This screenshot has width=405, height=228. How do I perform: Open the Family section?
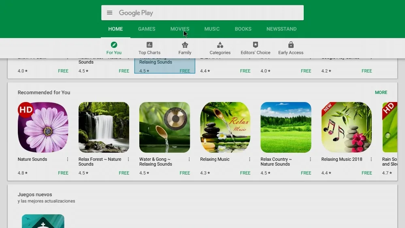click(185, 48)
